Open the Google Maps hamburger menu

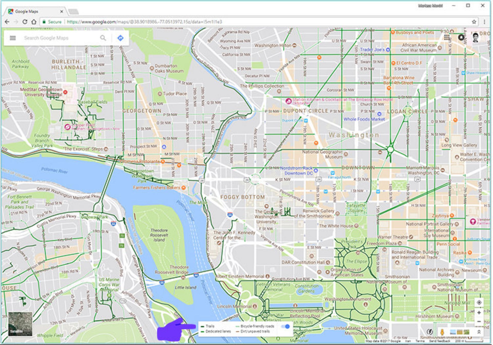point(13,38)
